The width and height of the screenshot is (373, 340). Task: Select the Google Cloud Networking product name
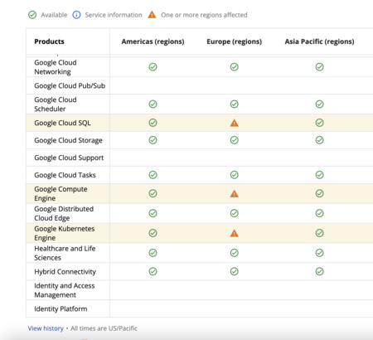pyautogui.click(x=56, y=67)
